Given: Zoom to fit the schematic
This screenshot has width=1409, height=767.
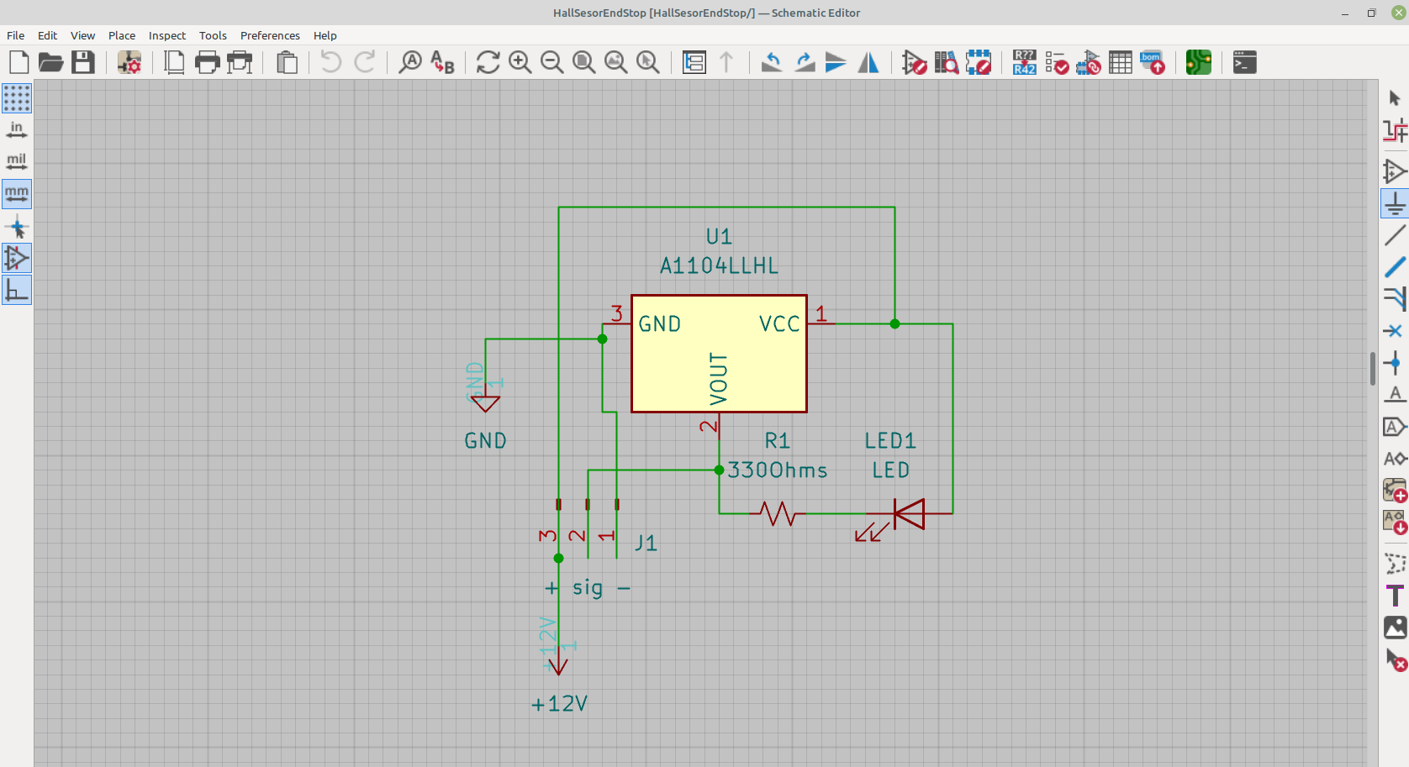Looking at the screenshot, I should (x=585, y=61).
